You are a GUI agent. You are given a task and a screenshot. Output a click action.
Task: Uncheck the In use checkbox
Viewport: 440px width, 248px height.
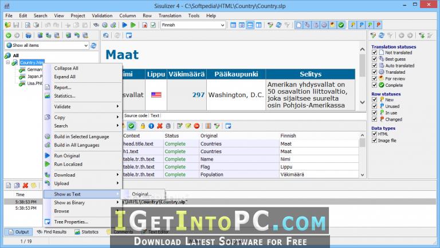374,113
